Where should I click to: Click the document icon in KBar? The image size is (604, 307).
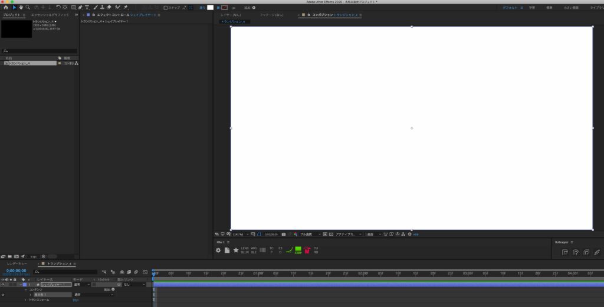point(227,250)
